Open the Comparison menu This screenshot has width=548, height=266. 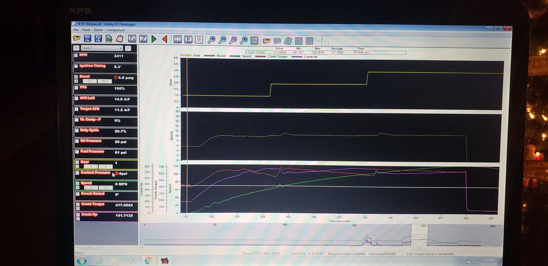(x=115, y=30)
